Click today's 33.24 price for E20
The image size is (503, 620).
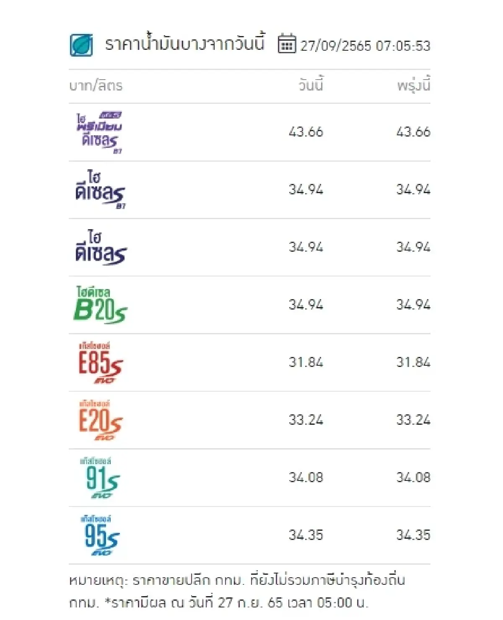point(306,420)
